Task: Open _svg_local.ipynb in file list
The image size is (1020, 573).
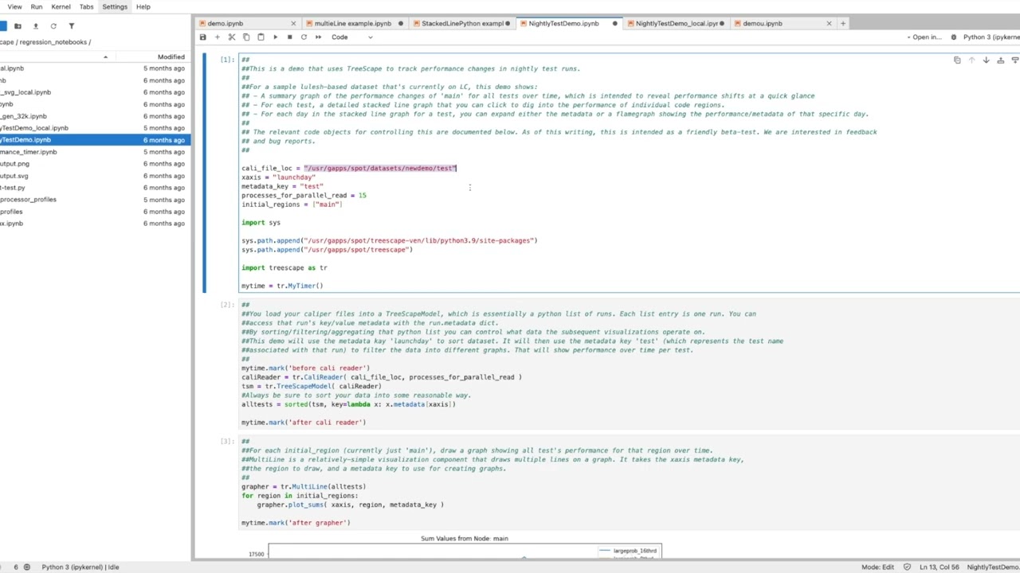Action: pyautogui.click(x=95, y=92)
